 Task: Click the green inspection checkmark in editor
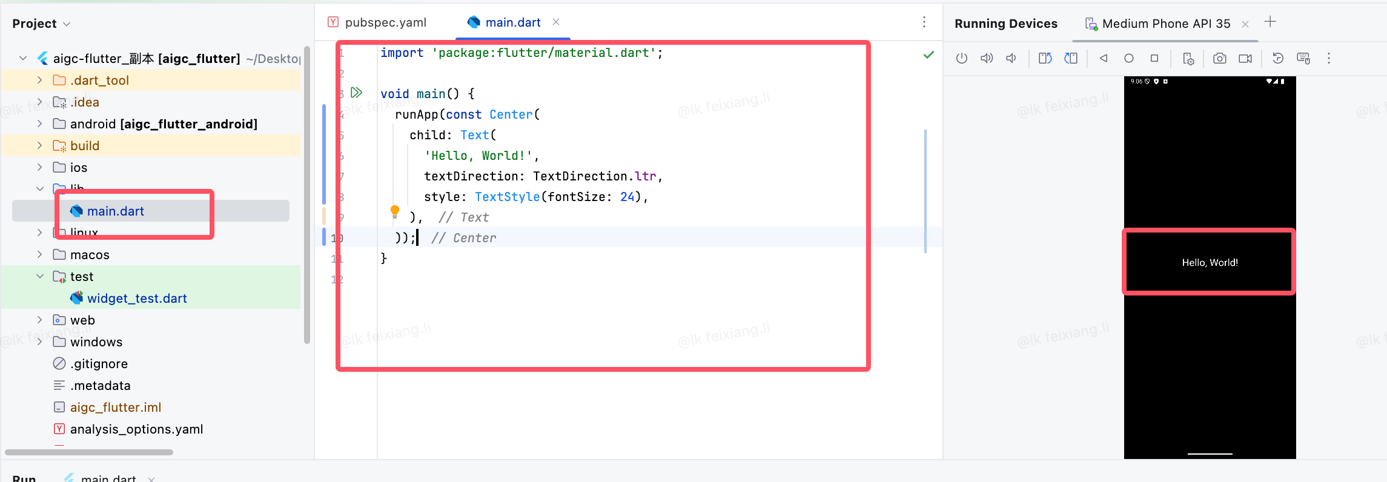[x=929, y=54]
